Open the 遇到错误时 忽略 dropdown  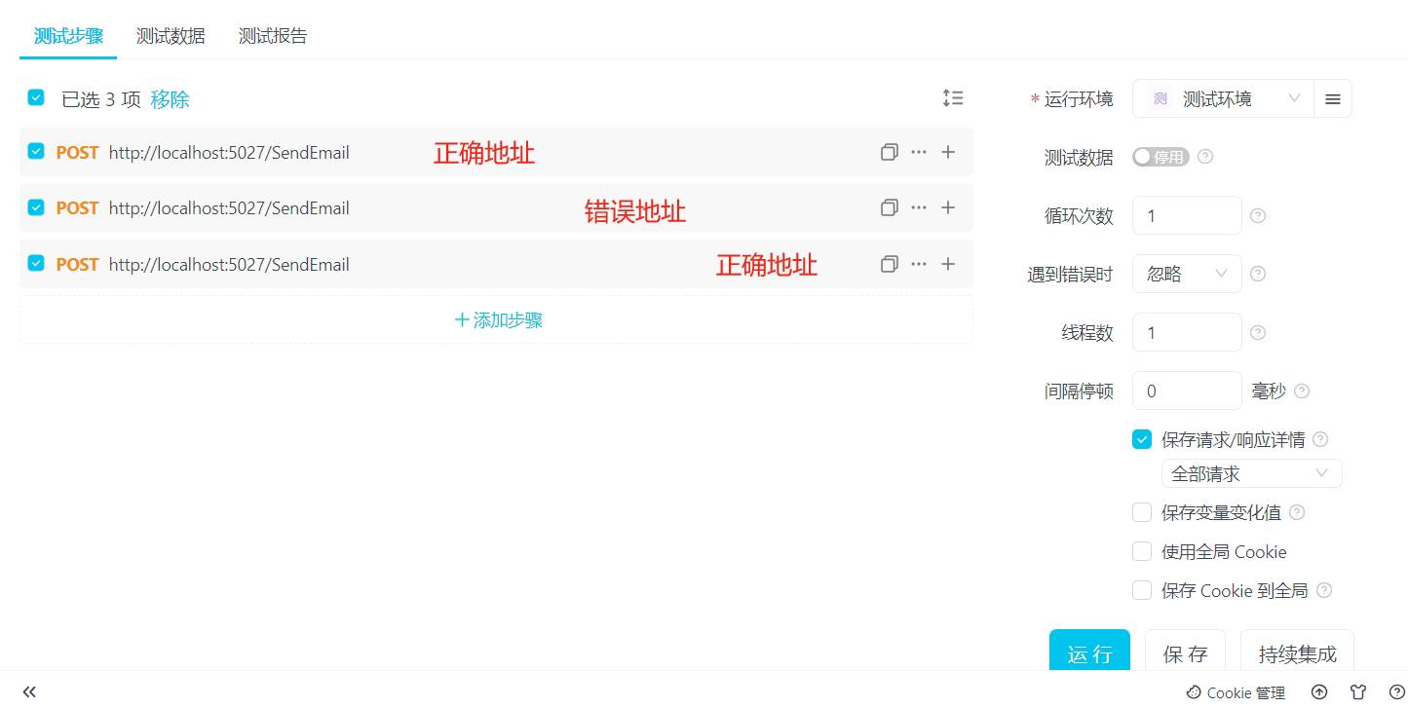(1187, 274)
